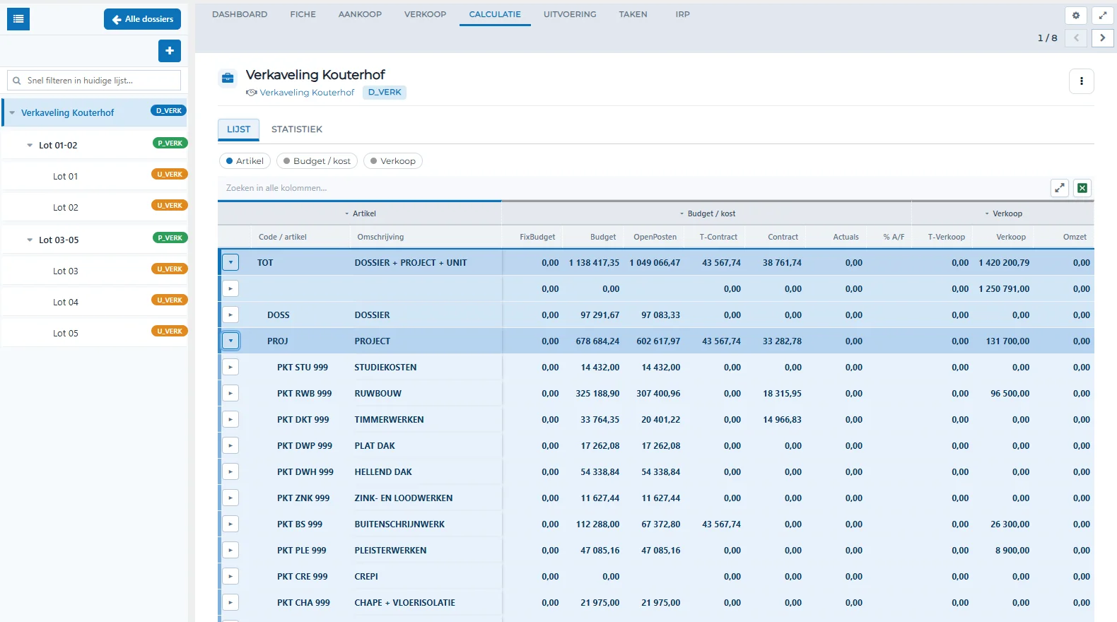Click the blue plus add button
The width and height of the screenshot is (1117, 622).
pyautogui.click(x=170, y=51)
